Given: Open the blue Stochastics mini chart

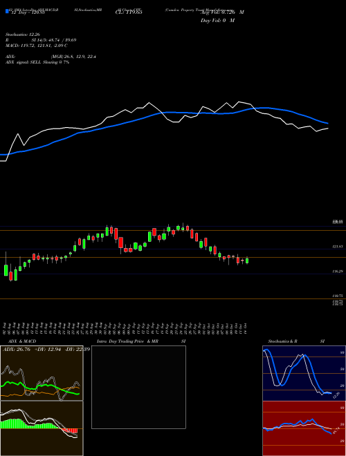Looking at the screenshot, I should click(x=304, y=373).
